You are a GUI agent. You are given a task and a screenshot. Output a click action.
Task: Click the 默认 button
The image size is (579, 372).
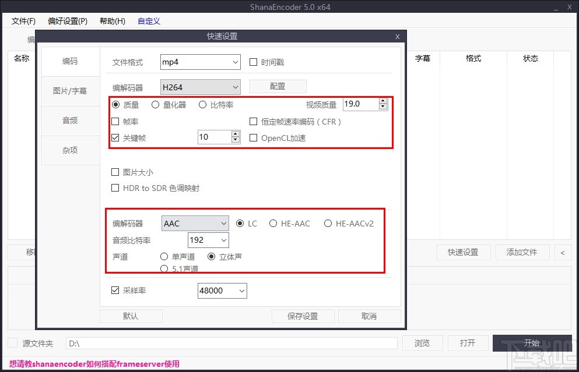coord(131,316)
